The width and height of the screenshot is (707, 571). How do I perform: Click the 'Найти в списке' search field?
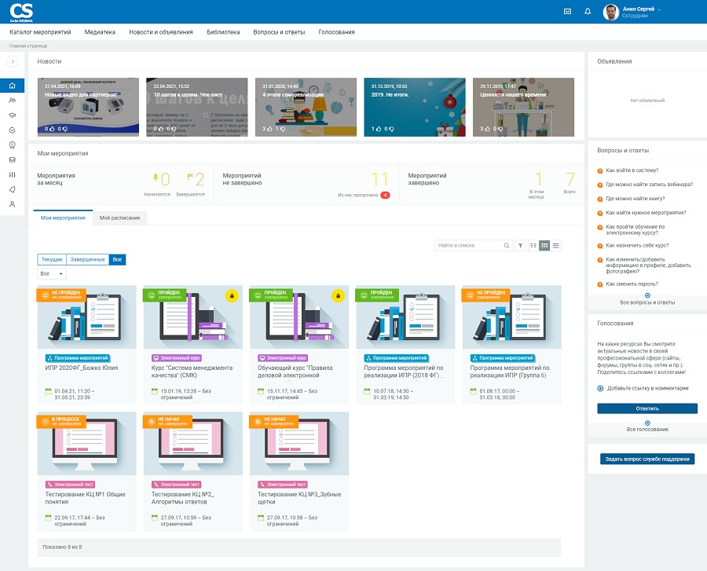469,246
